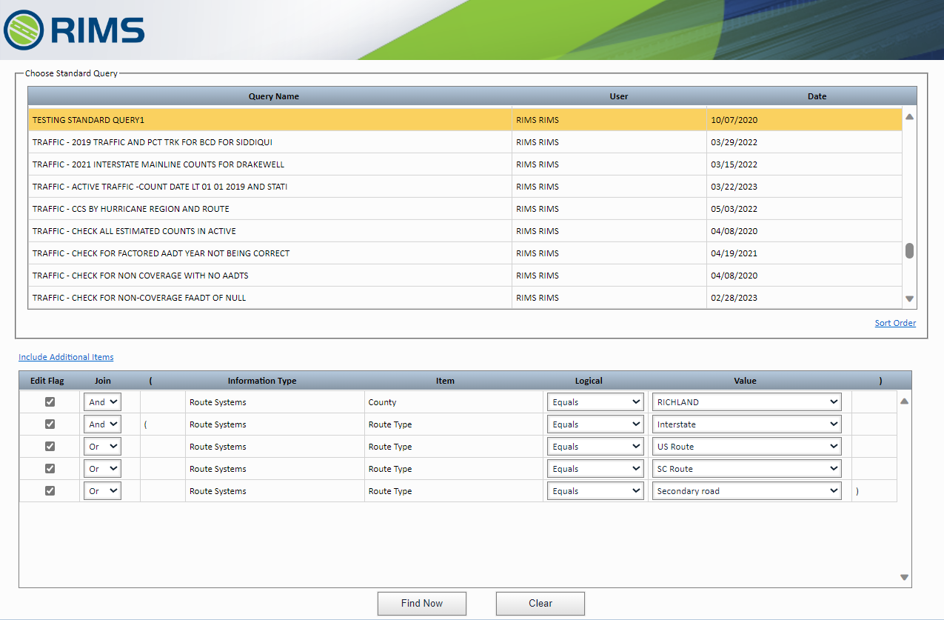Image resolution: width=944 pixels, height=620 pixels.
Task: Click Query Name column header
Action: (x=274, y=96)
